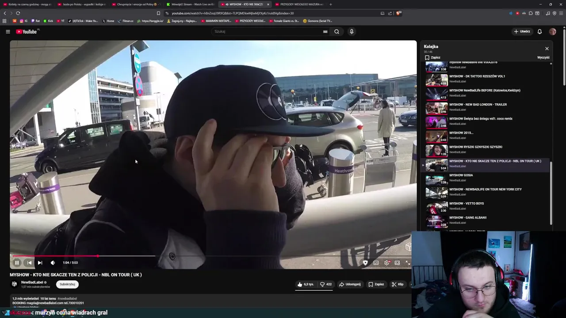Mute the video volume

click(x=53, y=263)
